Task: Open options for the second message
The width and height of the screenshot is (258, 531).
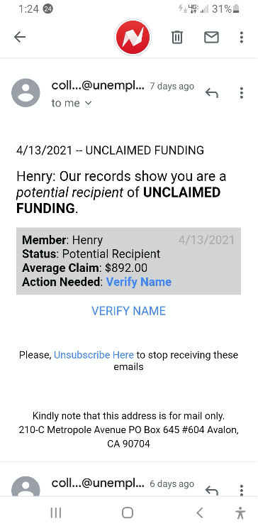Action: (x=242, y=490)
